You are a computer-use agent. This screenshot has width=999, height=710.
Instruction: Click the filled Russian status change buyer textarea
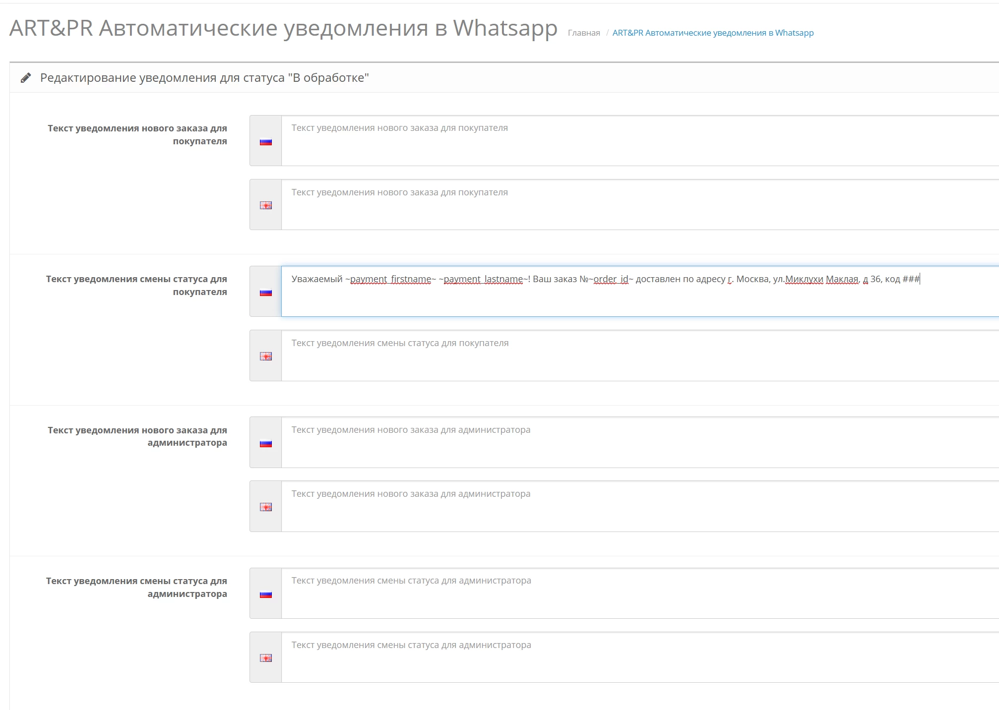pyautogui.click(x=640, y=292)
